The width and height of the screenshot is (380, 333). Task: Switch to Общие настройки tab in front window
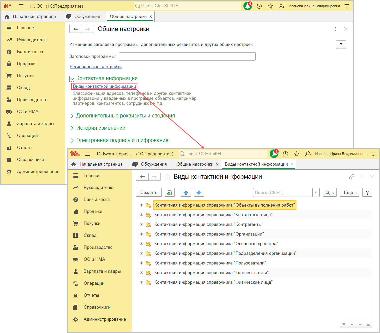tap(195, 164)
